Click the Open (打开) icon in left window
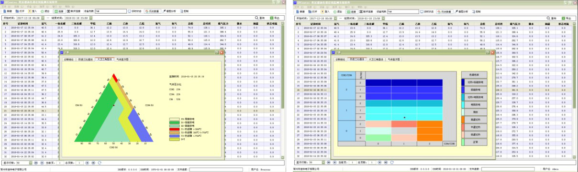The width and height of the screenshot is (578, 172). pyautogui.click(x=17, y=11)
